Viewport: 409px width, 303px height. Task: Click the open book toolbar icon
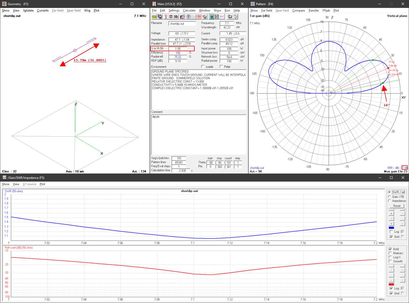tap(230, 17)
